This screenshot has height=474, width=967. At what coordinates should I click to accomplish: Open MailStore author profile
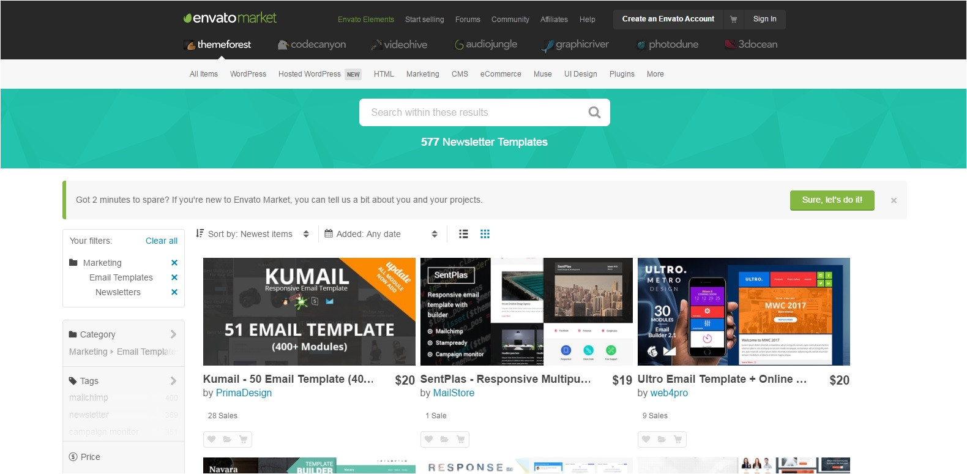(x=454, y=393)
